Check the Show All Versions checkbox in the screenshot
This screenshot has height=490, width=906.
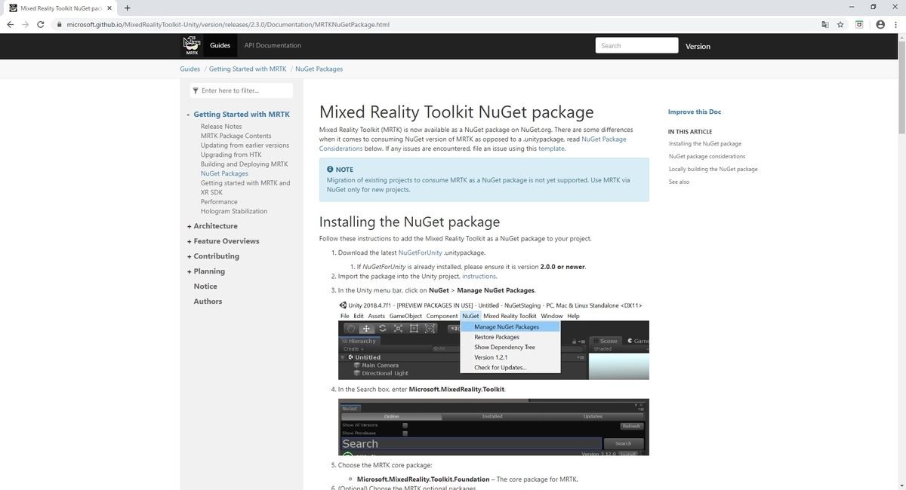405,425
